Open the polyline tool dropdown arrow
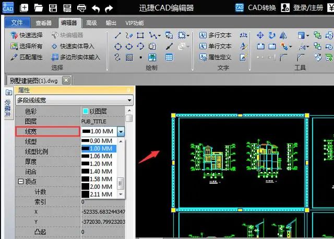The height and width of the screenshot is (239, 334). (159, 36)
